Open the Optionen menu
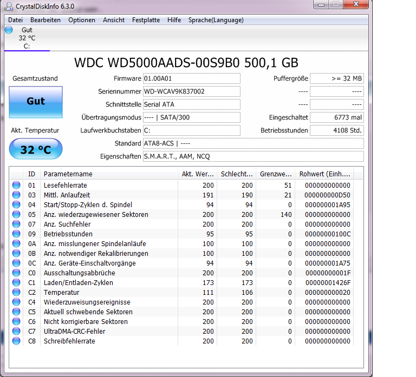 pyautogui.click(x=82, y=20)
